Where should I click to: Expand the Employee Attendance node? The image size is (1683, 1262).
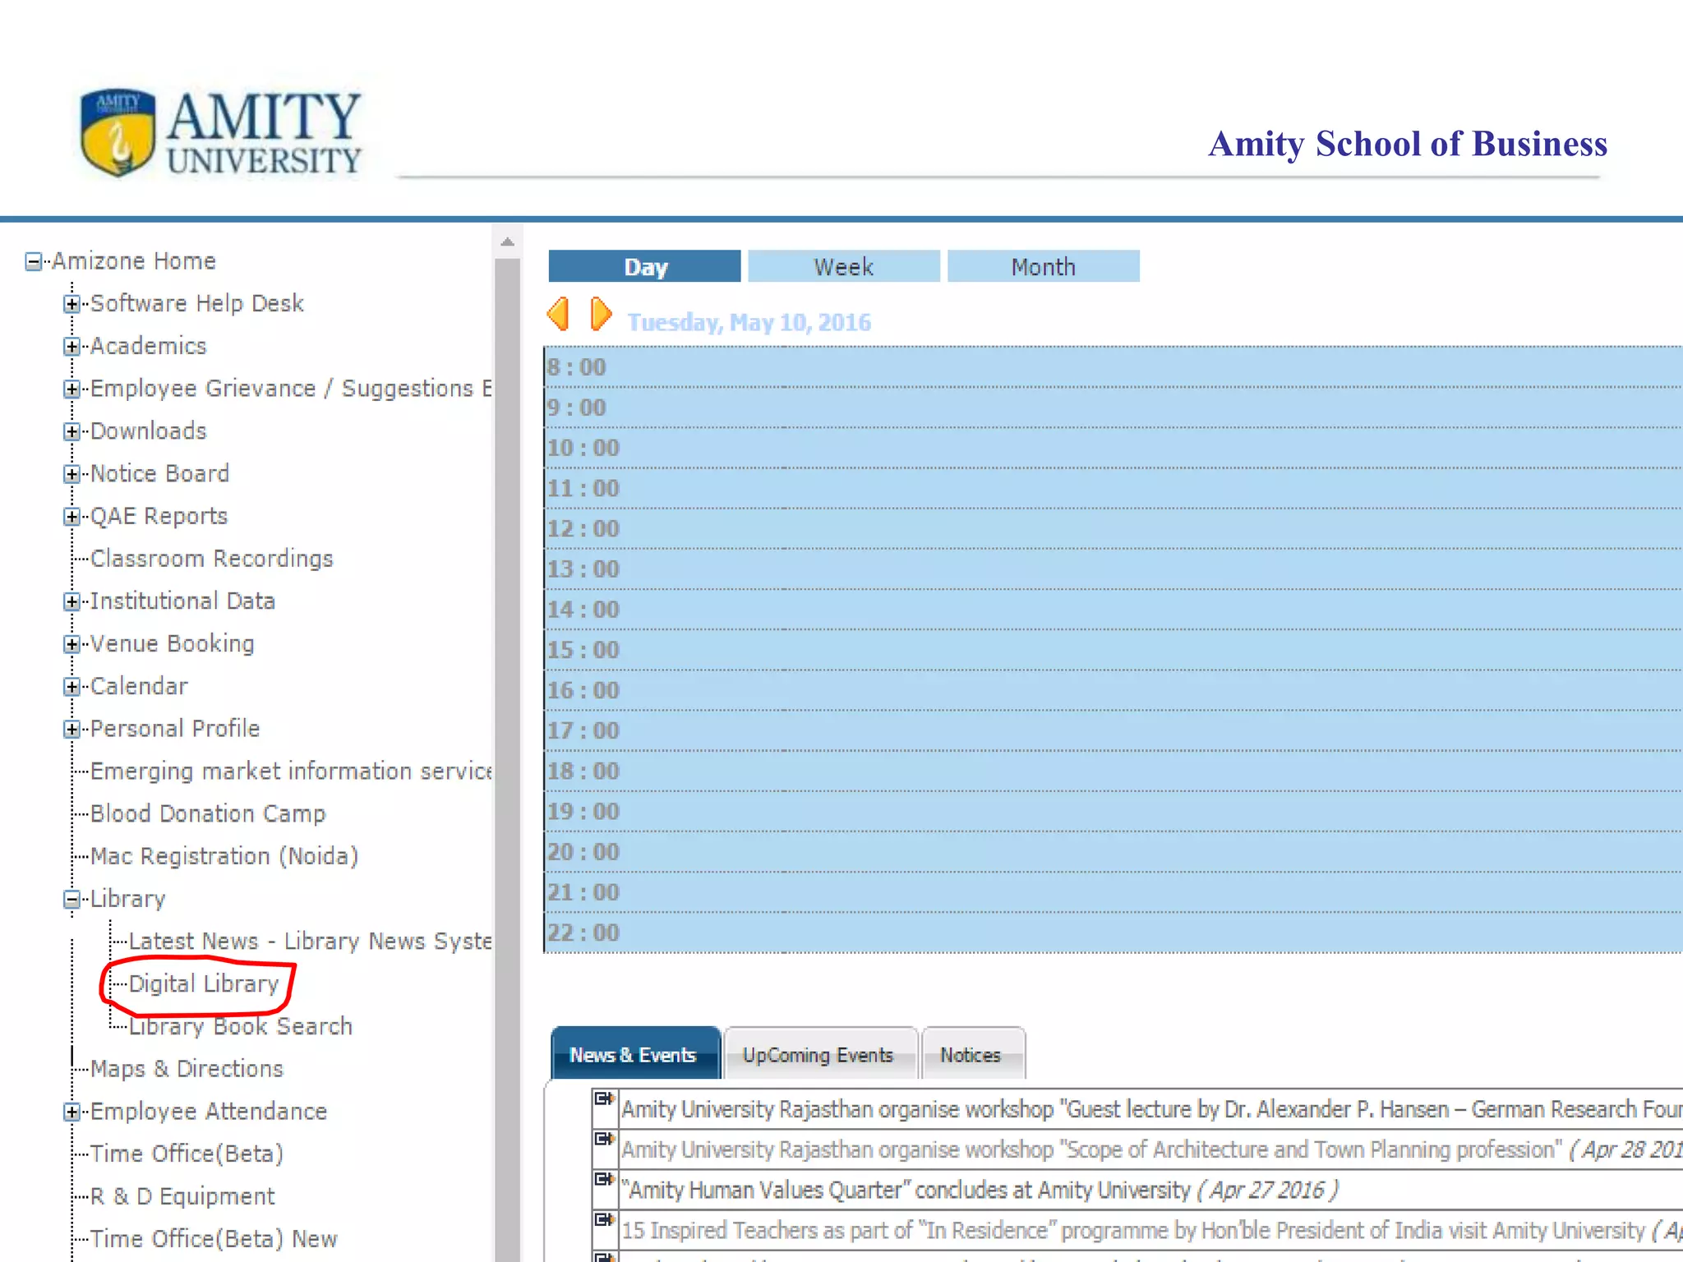(x=71, y=1112)
